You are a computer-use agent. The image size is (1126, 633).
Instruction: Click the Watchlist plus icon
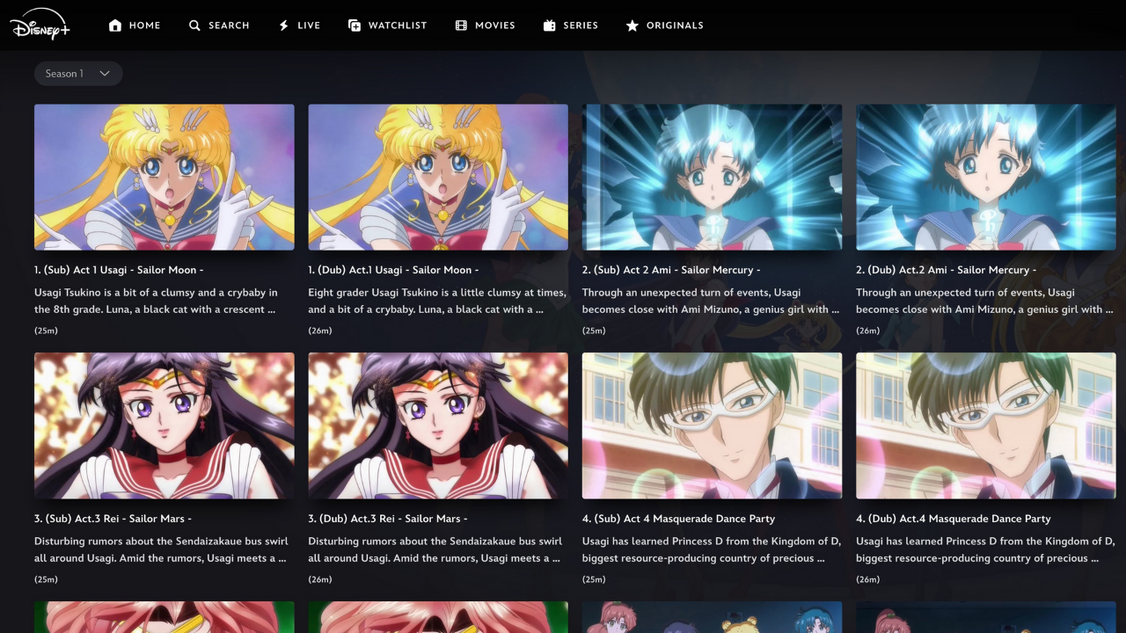355,25
